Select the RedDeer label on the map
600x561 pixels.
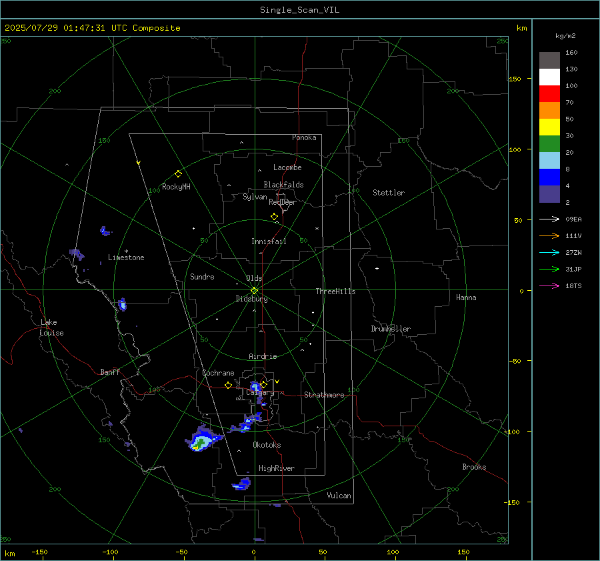coord(283,202)
